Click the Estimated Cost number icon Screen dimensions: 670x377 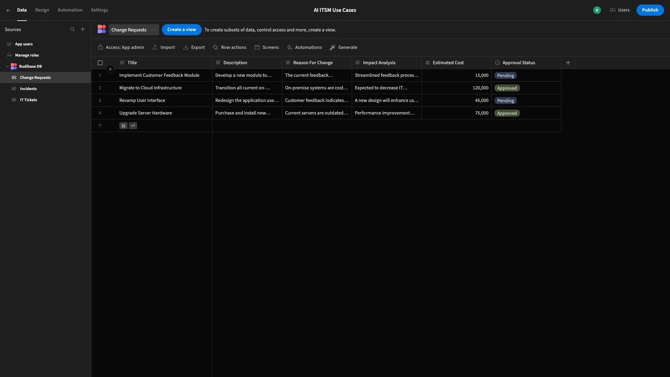pyautogui.click(x=427, y=63)
